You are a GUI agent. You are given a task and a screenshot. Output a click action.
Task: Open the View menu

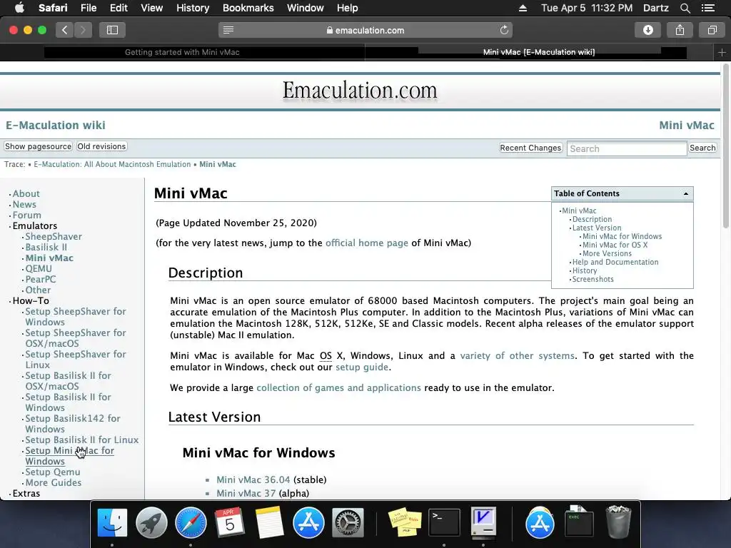click(151, 8)
